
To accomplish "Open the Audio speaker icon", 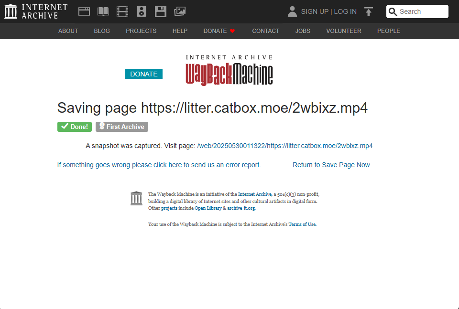I will (x=142, y=11).
